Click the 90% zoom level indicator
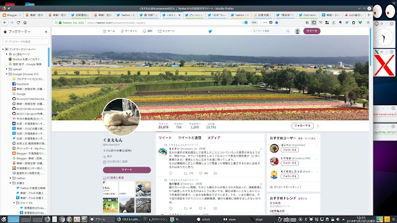Image resolution: width=397 pixels, height=223 pixels. click(x=254, y=22)
